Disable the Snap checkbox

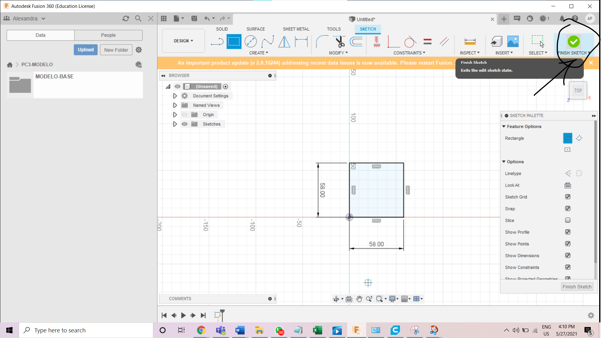[x=568, y=208]
